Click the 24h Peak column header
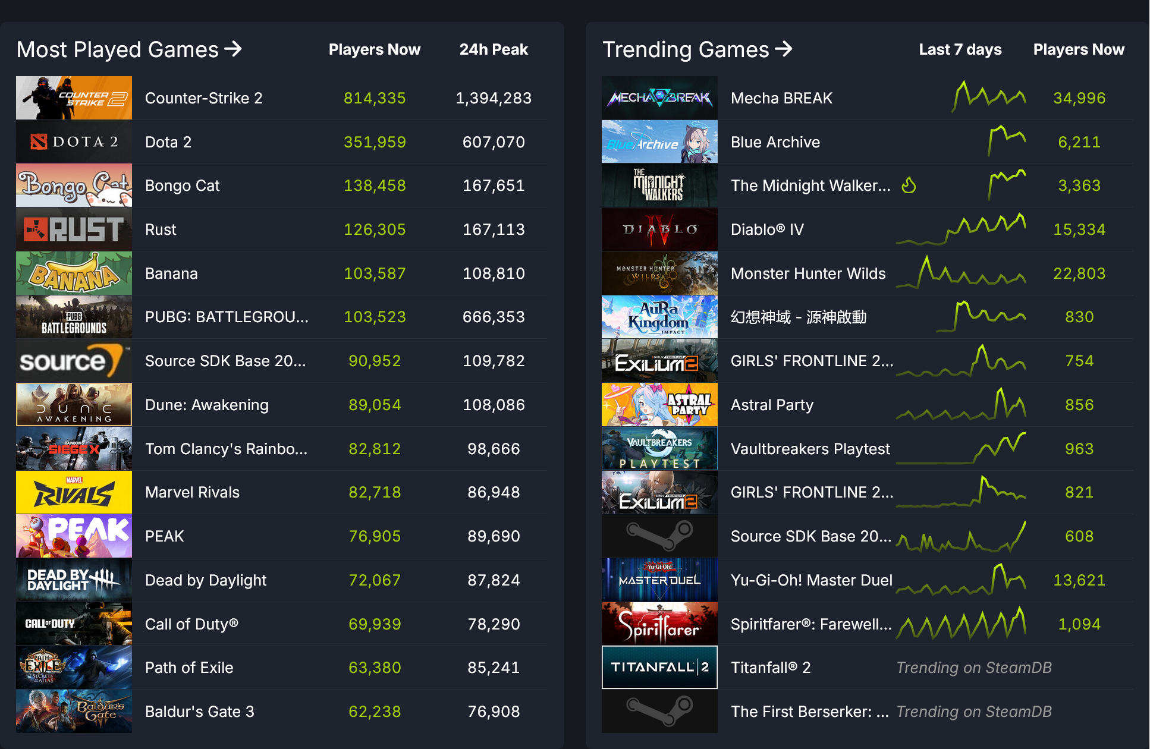The height and width of the screenshot is (749, 1150). pos(494,49)
